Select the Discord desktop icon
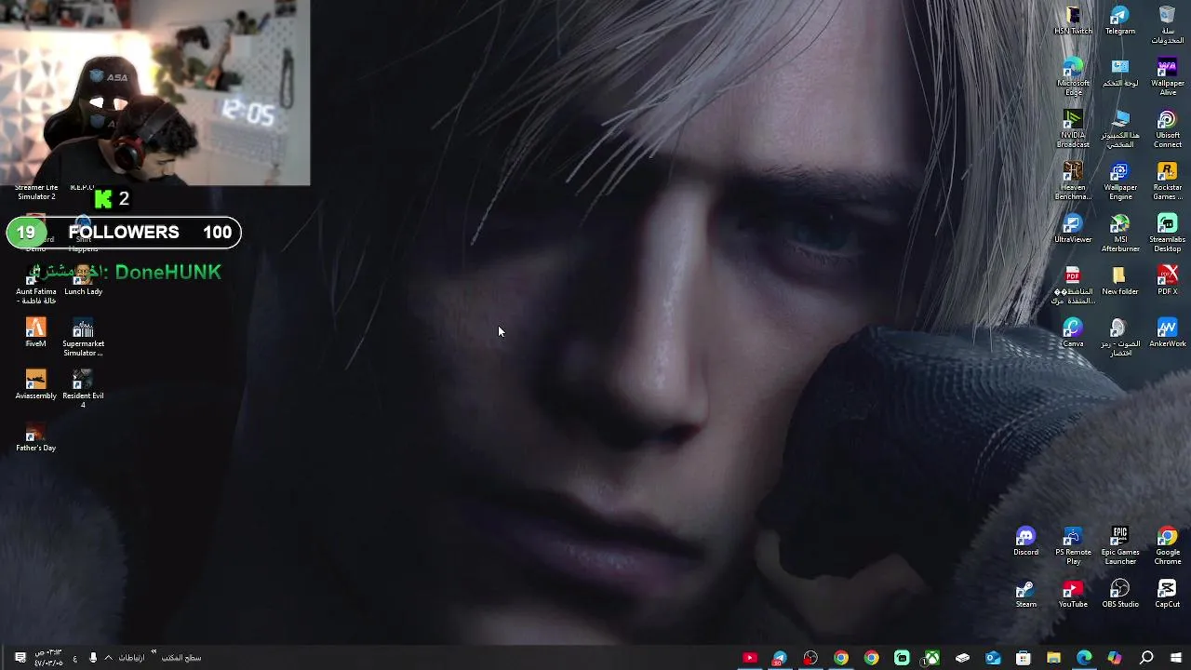Screen dimensions: 1191x670 pyautogui.click(x=1025, y=542)
